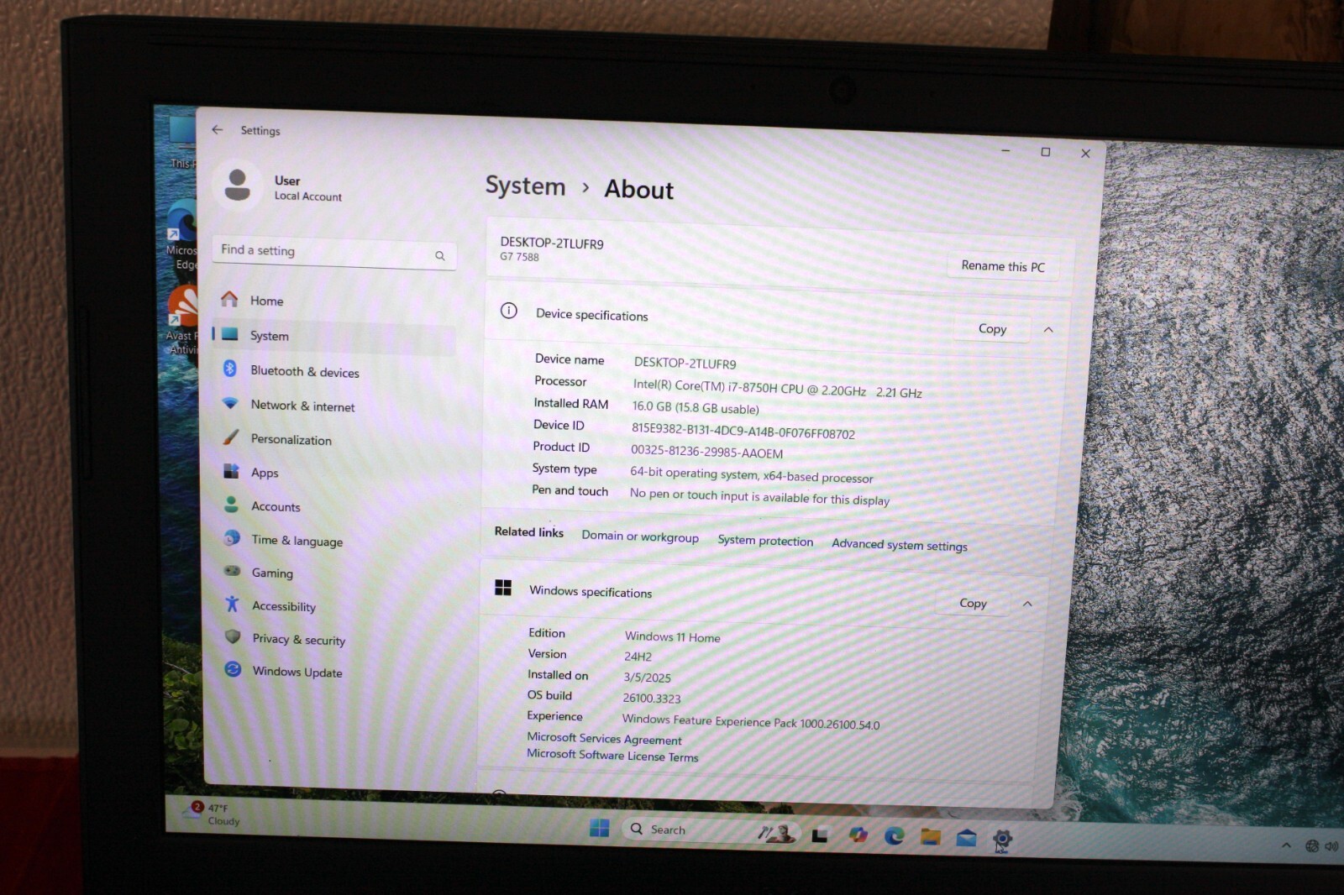Select Edition value Windows 11 Home

pos(672,637)
